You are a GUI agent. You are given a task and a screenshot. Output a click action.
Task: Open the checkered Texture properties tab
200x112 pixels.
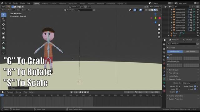pyautogui.click(x=164, y=91)
